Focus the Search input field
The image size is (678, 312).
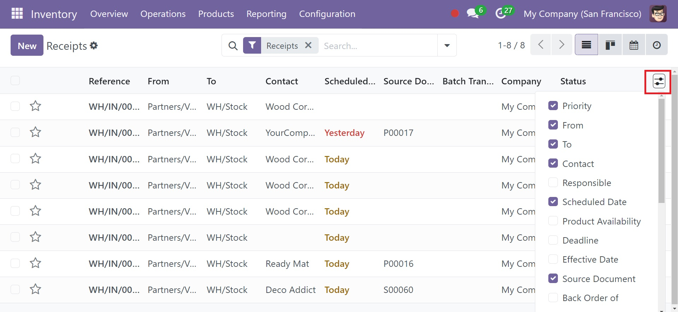click(378, 46)
